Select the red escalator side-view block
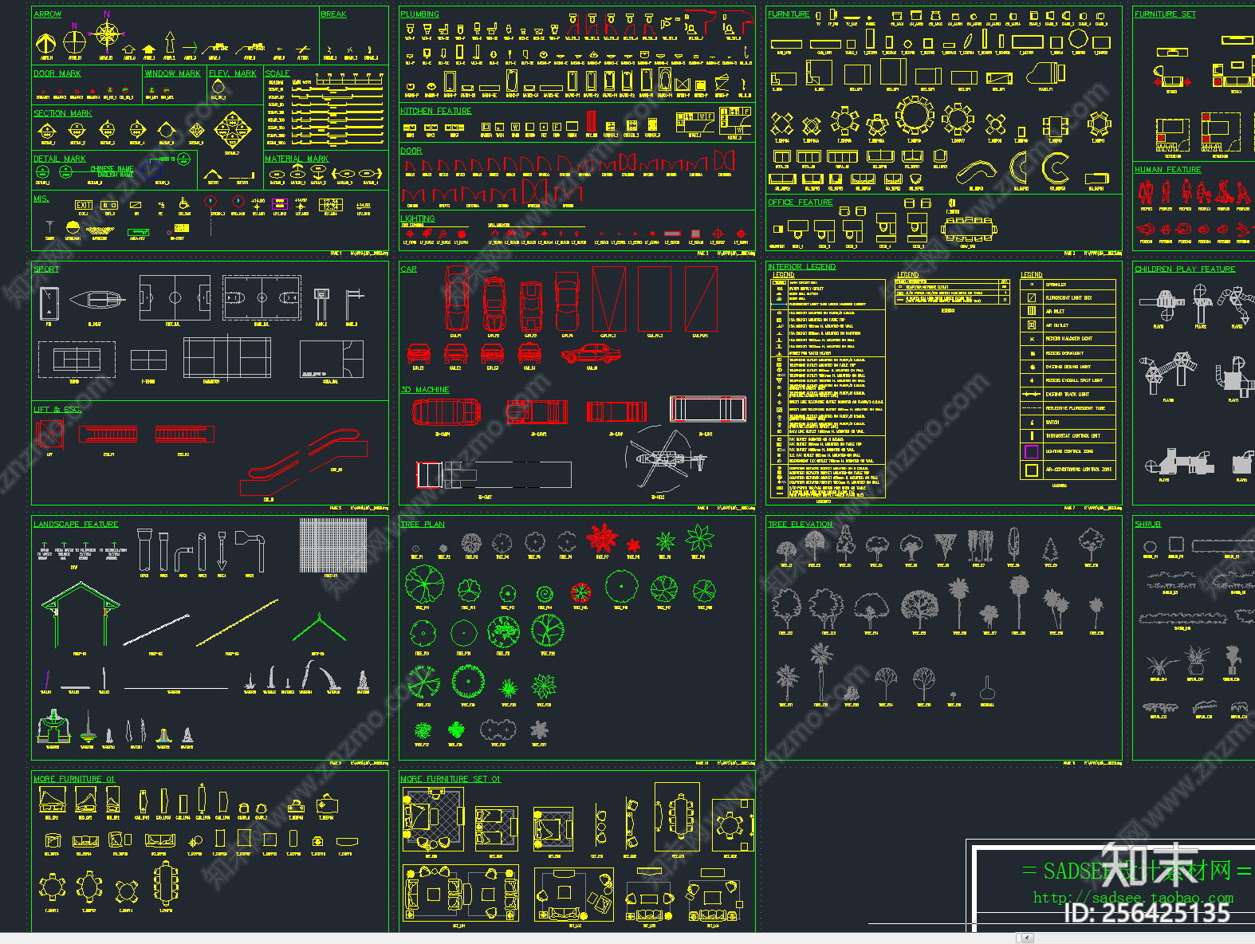 click(x=302, y=462)
